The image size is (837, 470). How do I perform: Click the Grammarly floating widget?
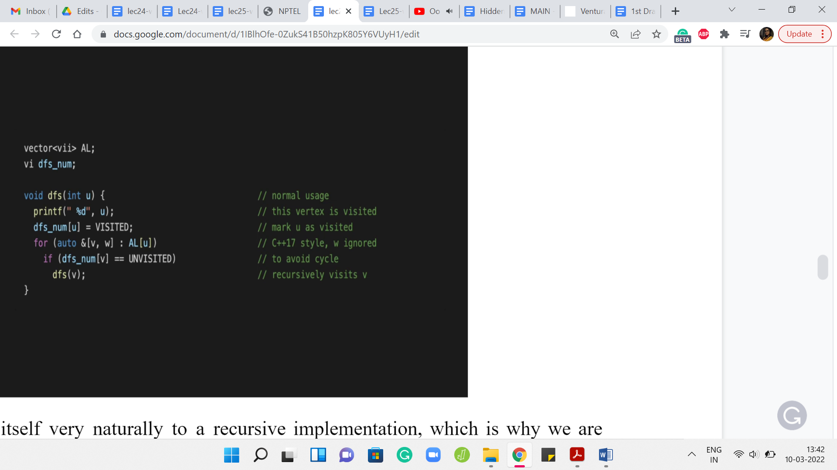tap(792, 415)
